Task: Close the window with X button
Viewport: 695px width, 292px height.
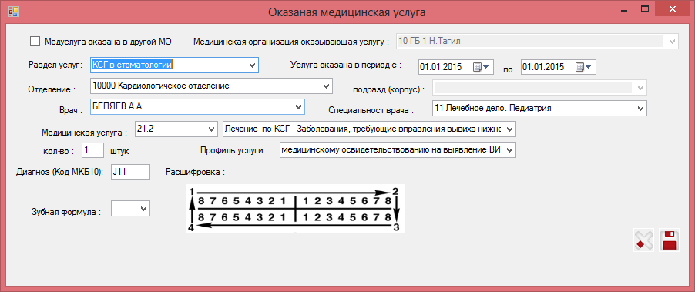Action: 673,9
